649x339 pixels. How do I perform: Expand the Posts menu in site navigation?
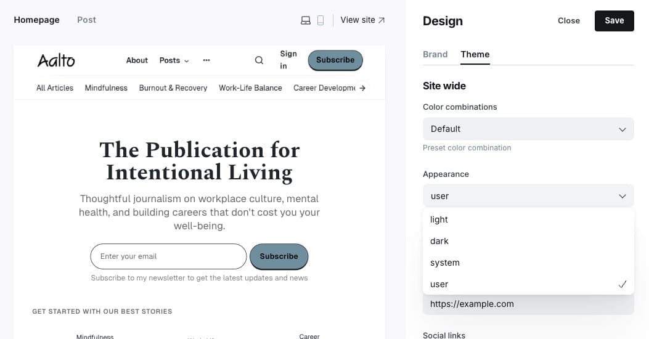pos(174,60)
